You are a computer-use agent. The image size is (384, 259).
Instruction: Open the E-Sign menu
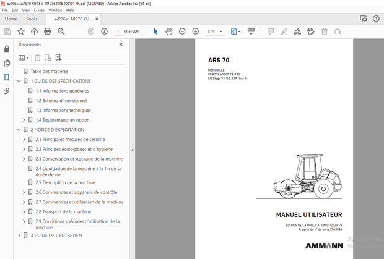pos(39,10)
